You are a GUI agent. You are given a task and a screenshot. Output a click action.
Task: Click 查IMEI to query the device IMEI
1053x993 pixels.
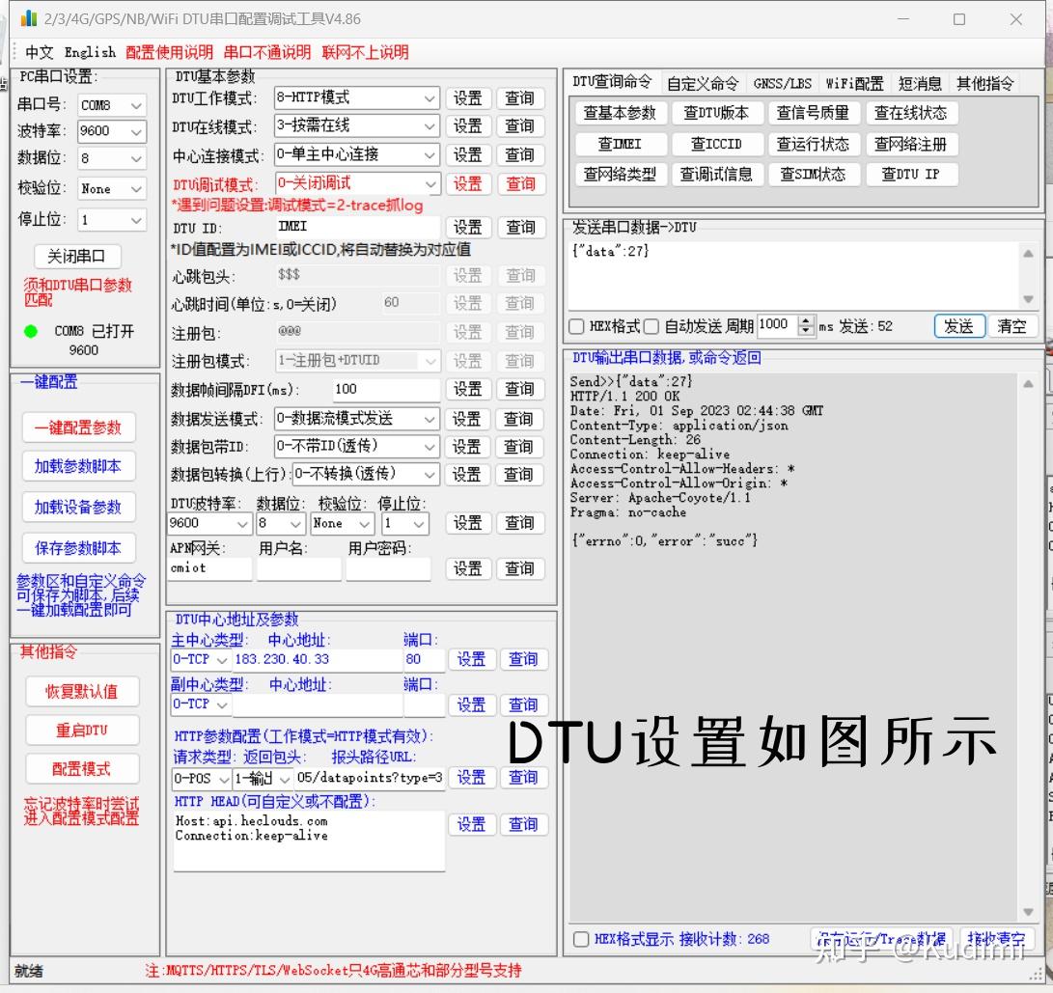coord(619,143)
